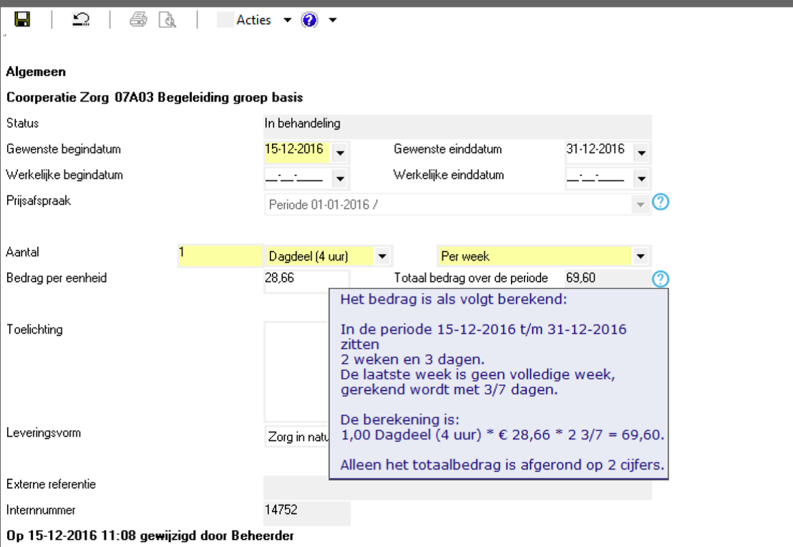793x547 pixels.
Task: Expand the dropdown arrow next to Help icon
Action: (332, 20)
